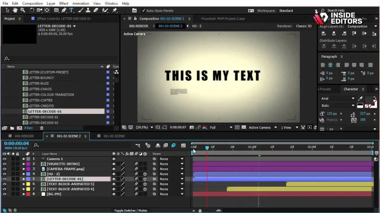Select the Clone Stamp tool
This screenshot has height=213, width=380.
point(88,10)
